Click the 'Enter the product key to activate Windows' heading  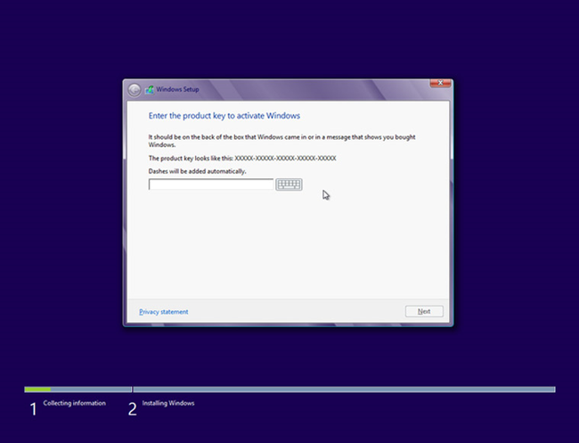pyautogui.click(x=224, y=116)
